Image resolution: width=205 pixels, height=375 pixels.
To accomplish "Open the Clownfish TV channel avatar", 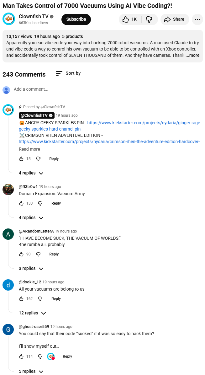I will point(8,19).
